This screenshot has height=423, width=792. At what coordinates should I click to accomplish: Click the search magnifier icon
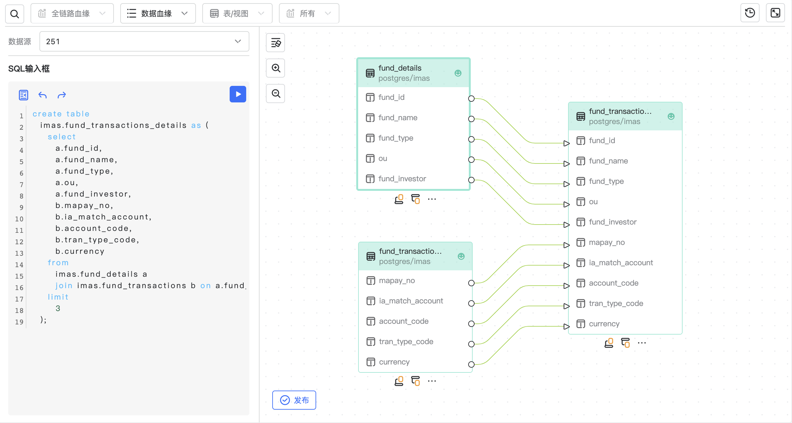pyautogui.click(x=15, y=14)
